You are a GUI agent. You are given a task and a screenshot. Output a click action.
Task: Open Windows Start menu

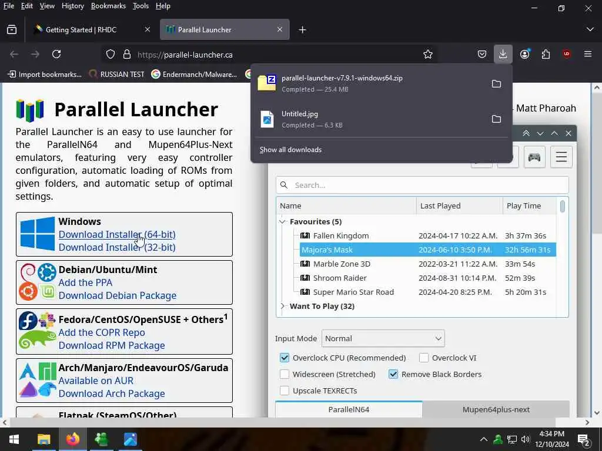[14, 439]
